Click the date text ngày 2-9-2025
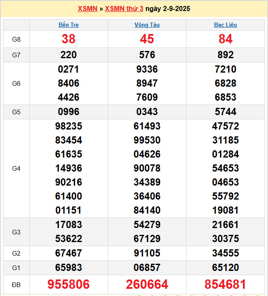Image resolution: width=268 pixels, height=296 pixels. (168, 8)
